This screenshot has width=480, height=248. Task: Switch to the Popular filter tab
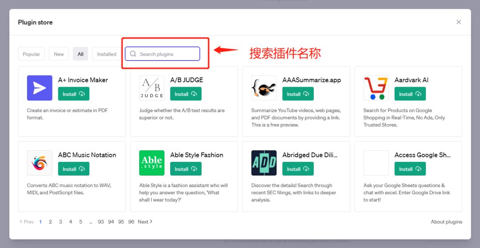tap(31, 54)
